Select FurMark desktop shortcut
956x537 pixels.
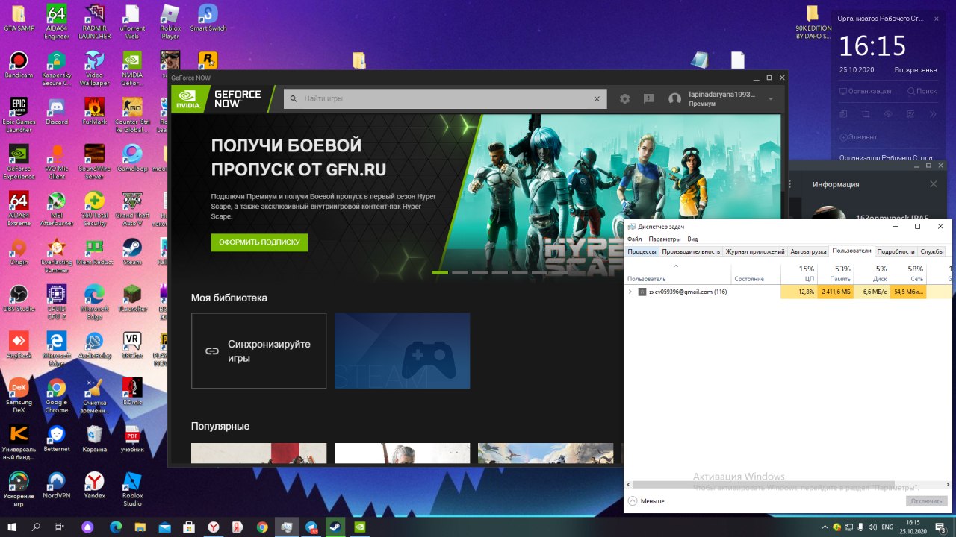94,111
